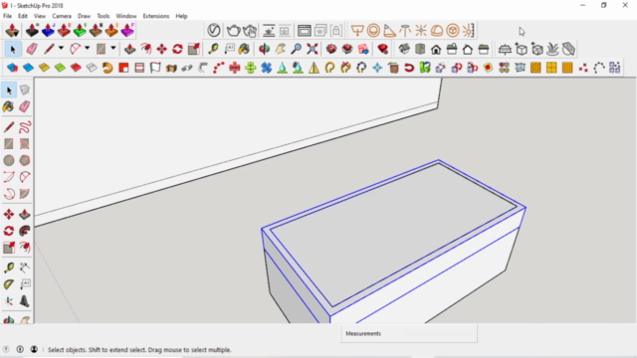Select the Shapes rectangle tool in top toolbar

(101, 49)
